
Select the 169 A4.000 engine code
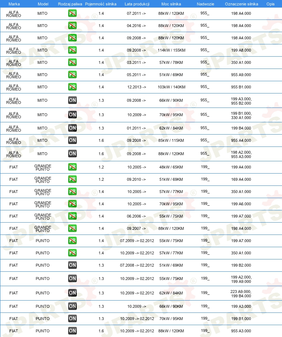coord(241,179)
